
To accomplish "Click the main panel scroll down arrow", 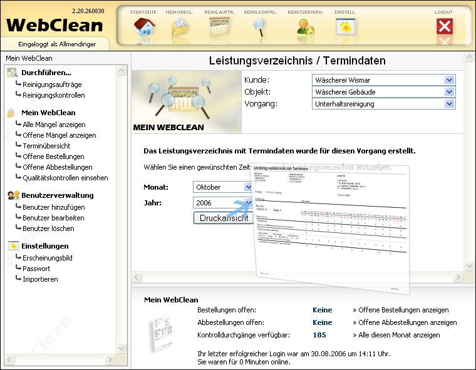I will point(469,265).
